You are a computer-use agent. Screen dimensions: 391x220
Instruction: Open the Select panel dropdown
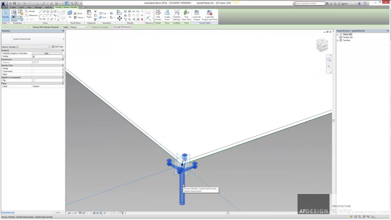6,23
